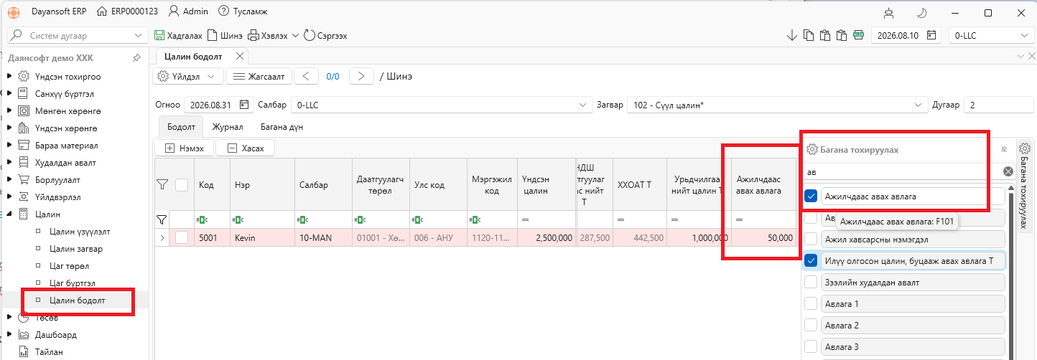Toggle dark mode with the moon icon

[x=923, y=12]
